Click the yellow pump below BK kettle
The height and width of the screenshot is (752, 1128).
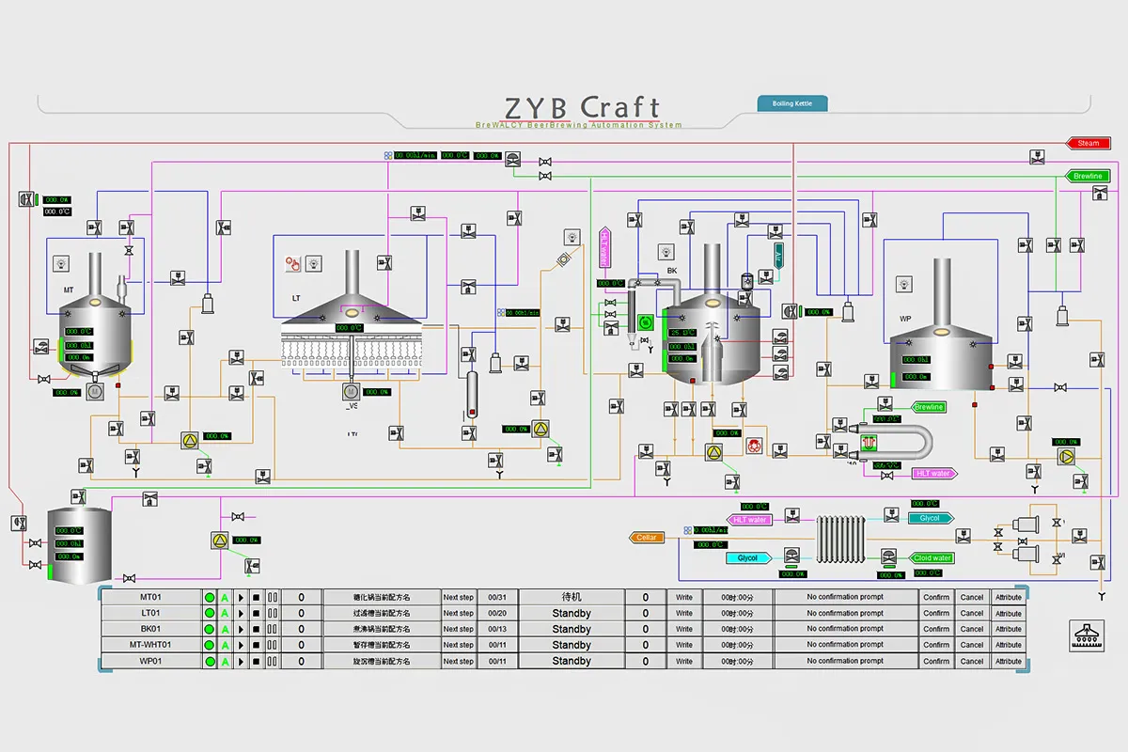tap(713, 451)
